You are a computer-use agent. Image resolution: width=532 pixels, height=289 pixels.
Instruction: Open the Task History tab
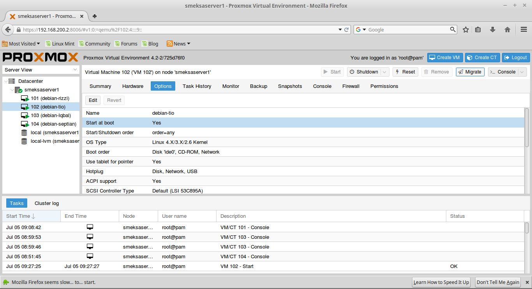pyautogui.click(x=197, y=86)
